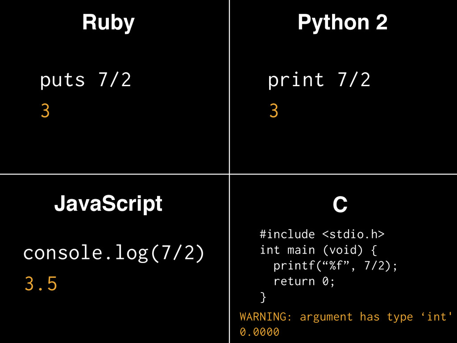Click the orange 3.5 JavaScript result
Screen dimensions: 457x343
pyautogui.click(x=41, y=284)
